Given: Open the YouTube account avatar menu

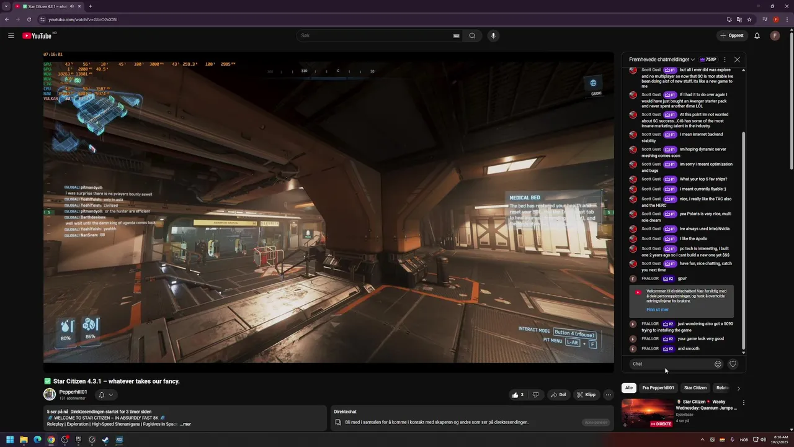Looking at the screenshot, I should [x=775, y=35].
